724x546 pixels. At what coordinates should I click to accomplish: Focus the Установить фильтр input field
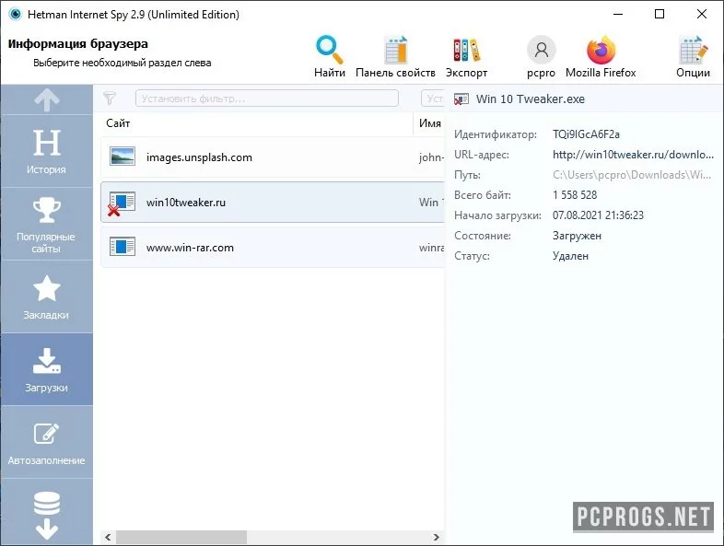click(x=267, y=99)
